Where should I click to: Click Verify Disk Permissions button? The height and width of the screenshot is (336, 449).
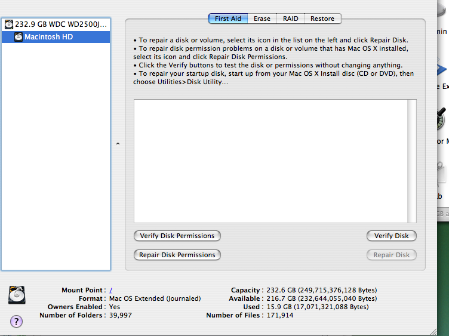177,236
